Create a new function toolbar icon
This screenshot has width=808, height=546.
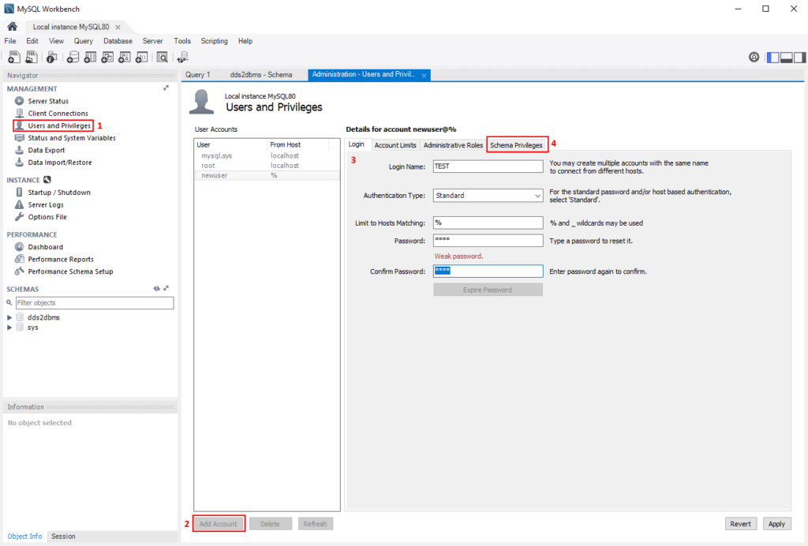click(x=142, y=57)
